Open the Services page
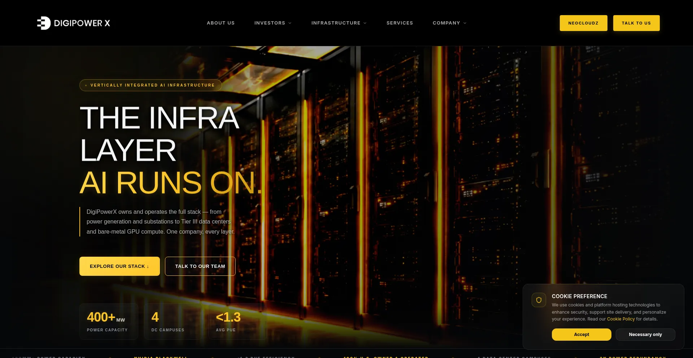Screen dimensions: 693x358 click(400, 23)
